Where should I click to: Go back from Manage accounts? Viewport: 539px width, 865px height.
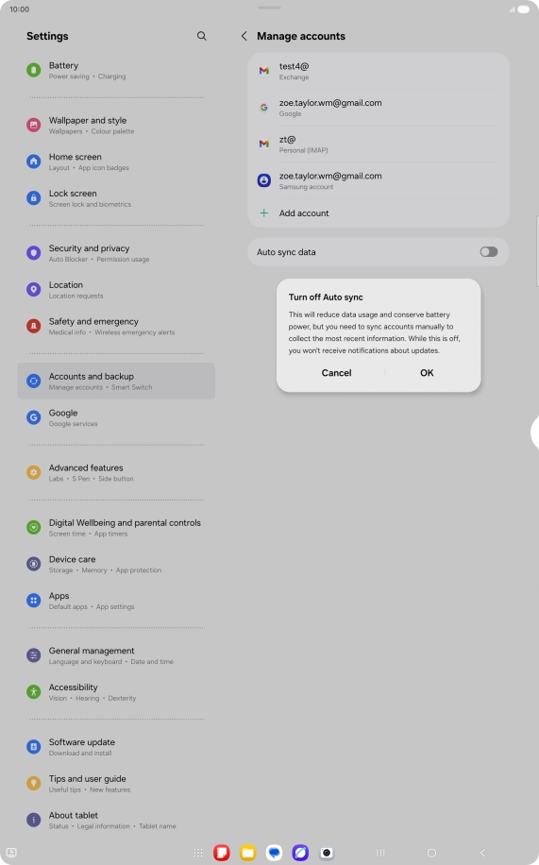244,36
